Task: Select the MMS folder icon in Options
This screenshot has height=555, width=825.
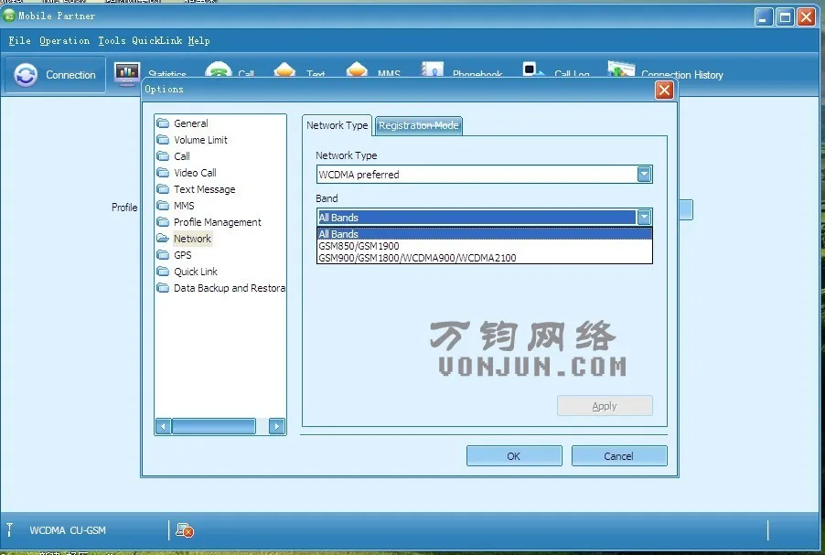Action: [x=163, y=205]
